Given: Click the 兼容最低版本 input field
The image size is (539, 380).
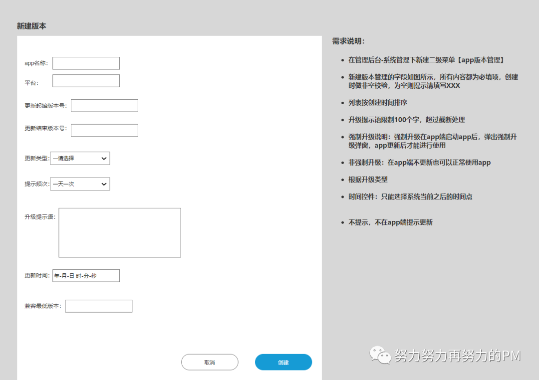Looking at the screenshot, I should [x=98, y=306].
